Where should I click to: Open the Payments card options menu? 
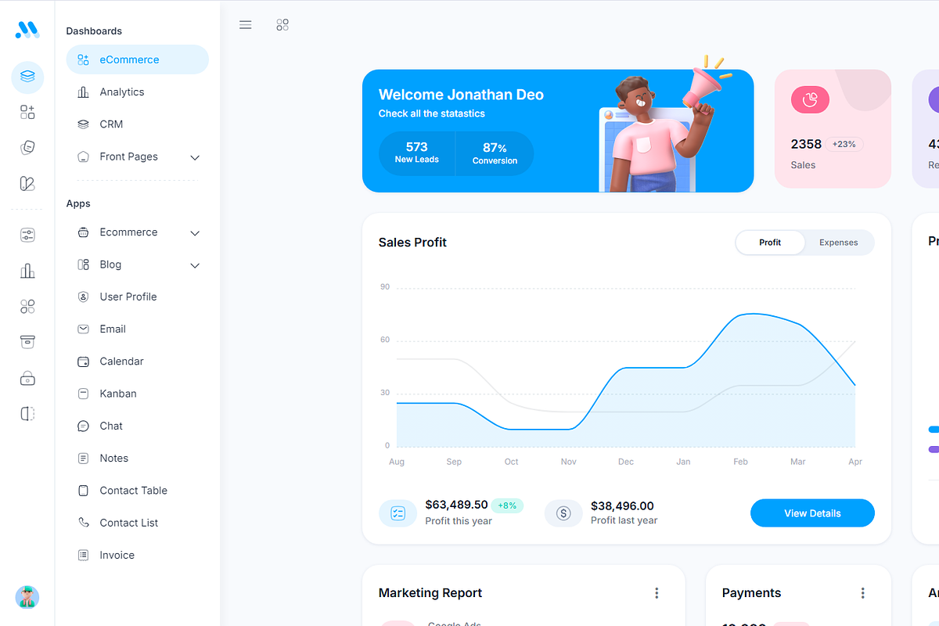(x=863, y=593)
